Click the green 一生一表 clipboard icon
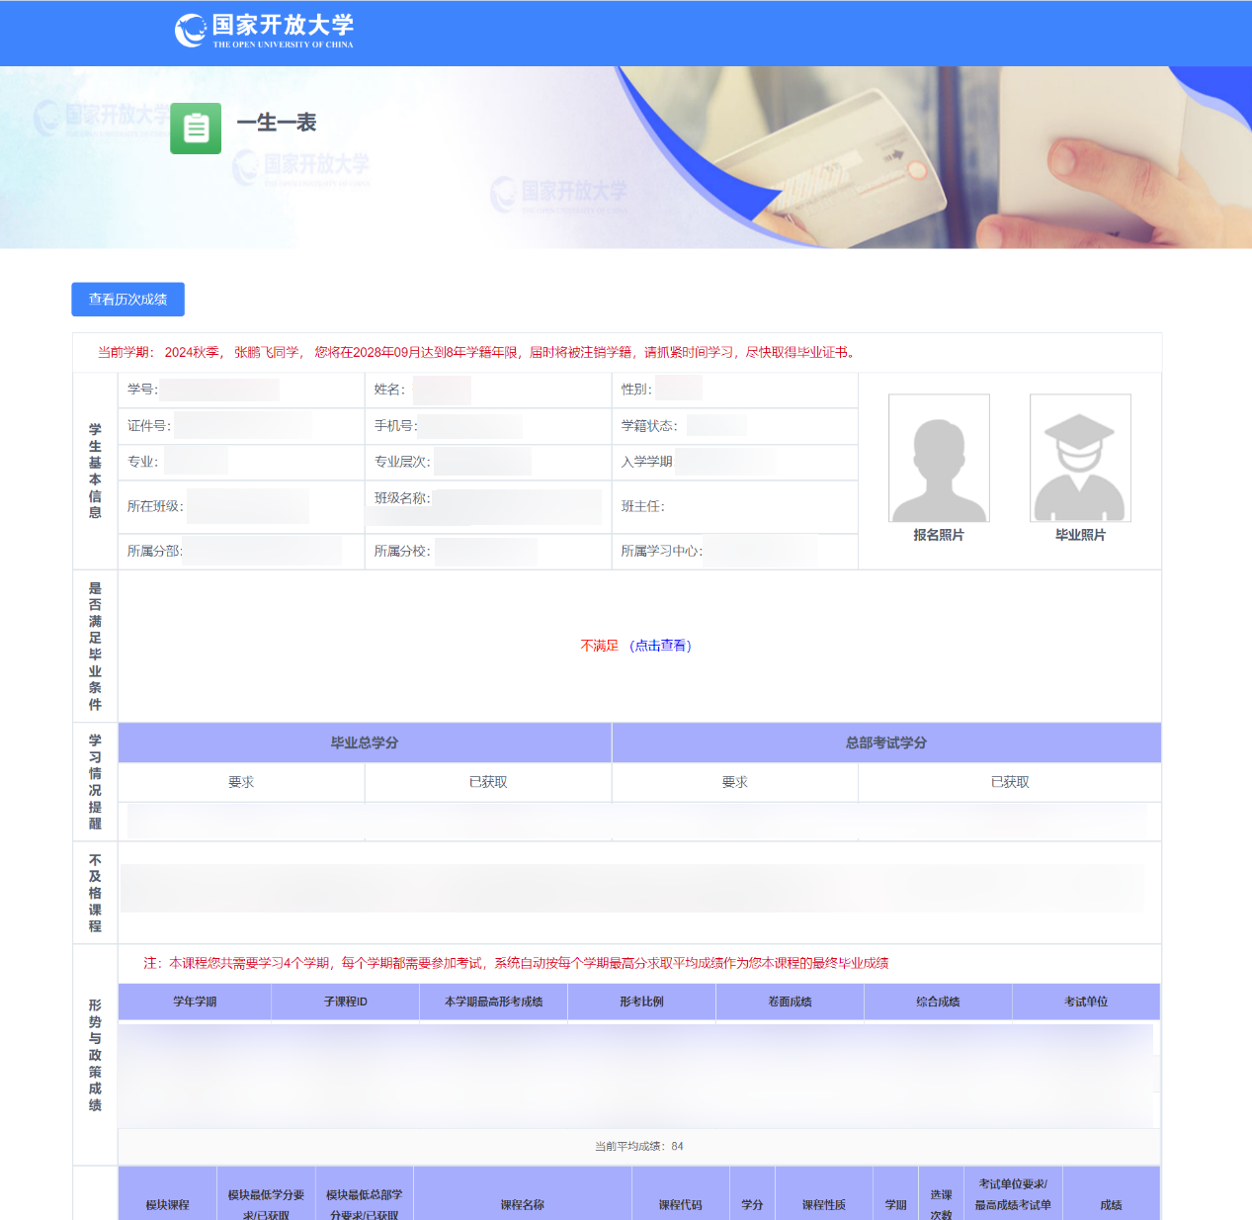 tap(196, 129)
